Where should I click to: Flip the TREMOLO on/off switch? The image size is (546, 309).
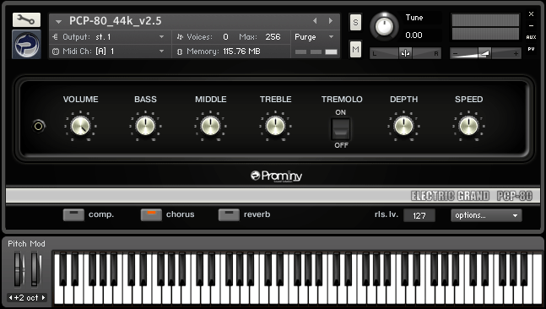coord(341,129)
